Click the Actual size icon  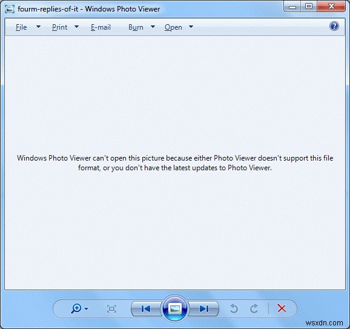click(111, 309)
